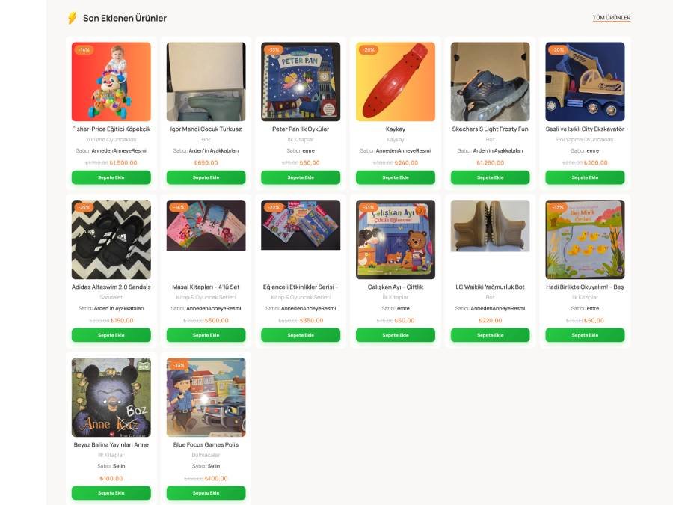The image size is (673, 505).
Task: Open the Beyaz Balina Yayınları Anne book image
Action: pyautogui.click(x=111, y=397)
